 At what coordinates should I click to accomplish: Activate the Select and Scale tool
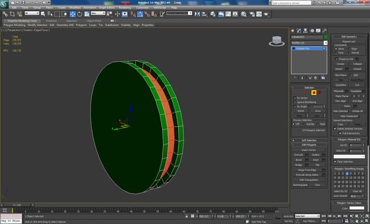tap(87, 14)
